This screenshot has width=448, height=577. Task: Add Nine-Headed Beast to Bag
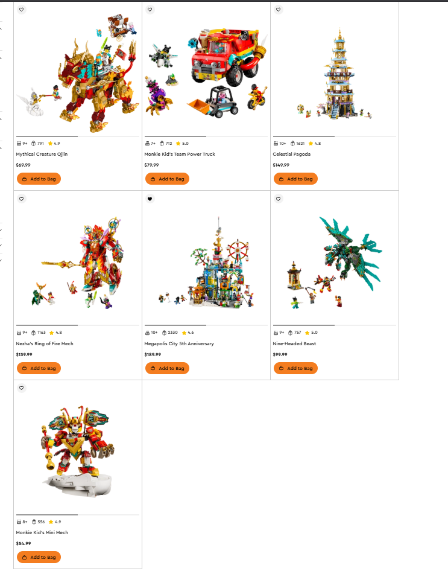click(x=295, y=368)
